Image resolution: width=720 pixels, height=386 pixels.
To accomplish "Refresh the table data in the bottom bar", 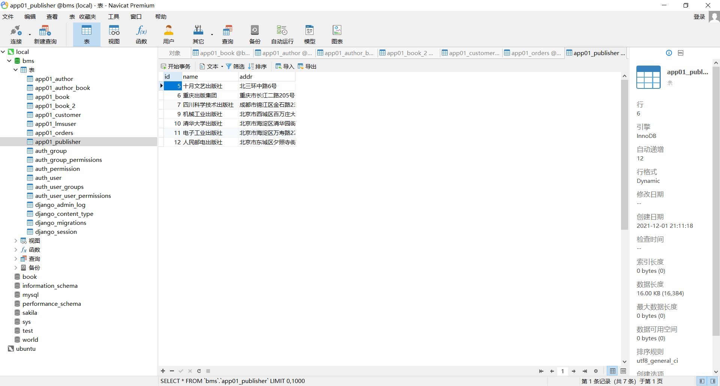I will click(x=199, y=371).
